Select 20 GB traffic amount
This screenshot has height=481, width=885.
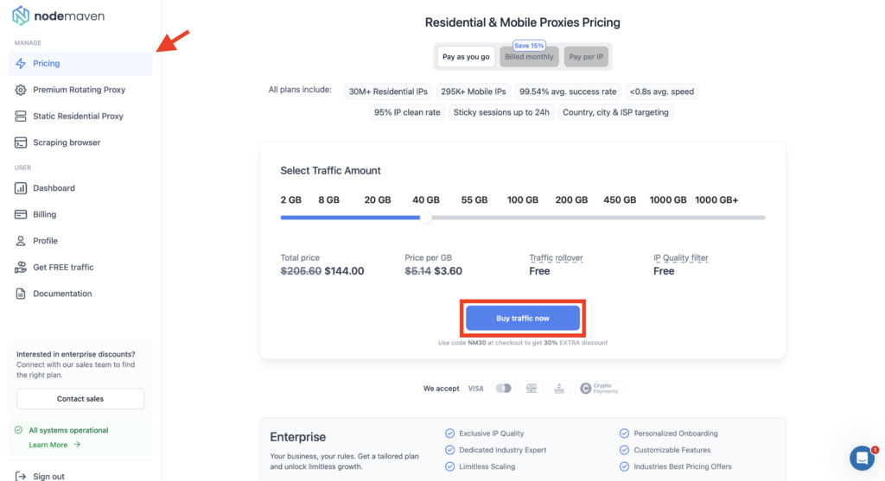click(378, 200)
